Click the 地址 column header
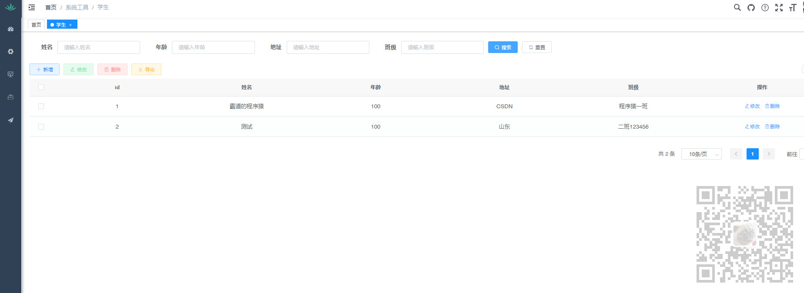This screenshot has height=293, width=804. 505,87
